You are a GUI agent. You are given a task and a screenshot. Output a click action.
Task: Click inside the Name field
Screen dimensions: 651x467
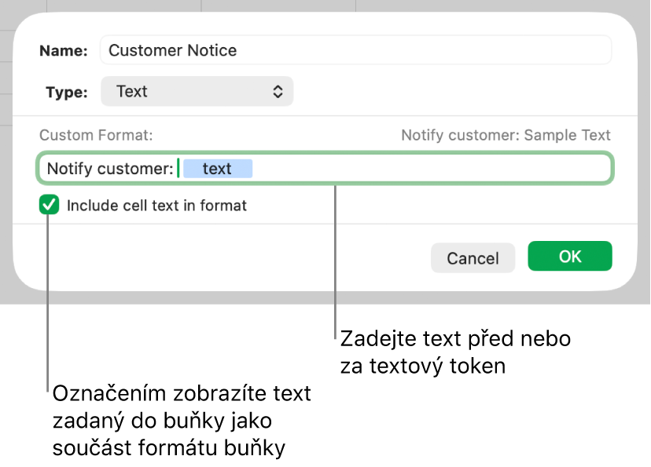(354, 49)
